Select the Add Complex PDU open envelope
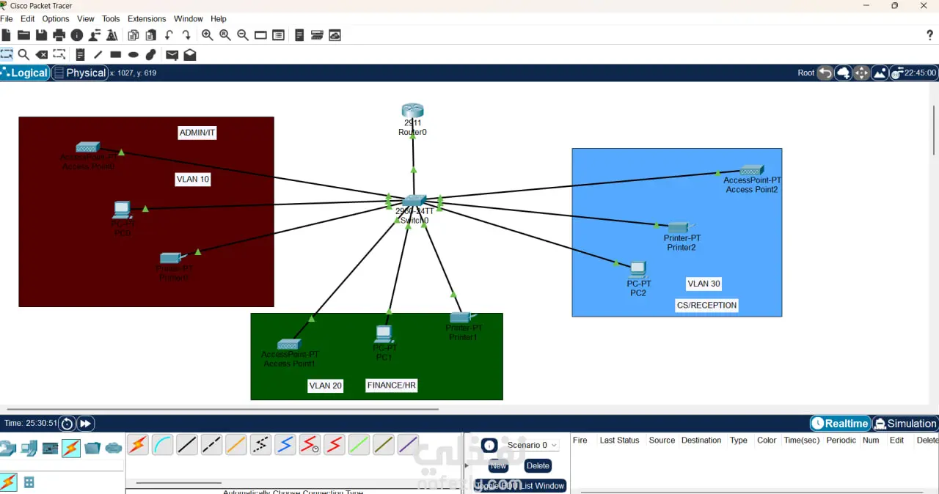 pyautogui.click(x=189, y=54)
